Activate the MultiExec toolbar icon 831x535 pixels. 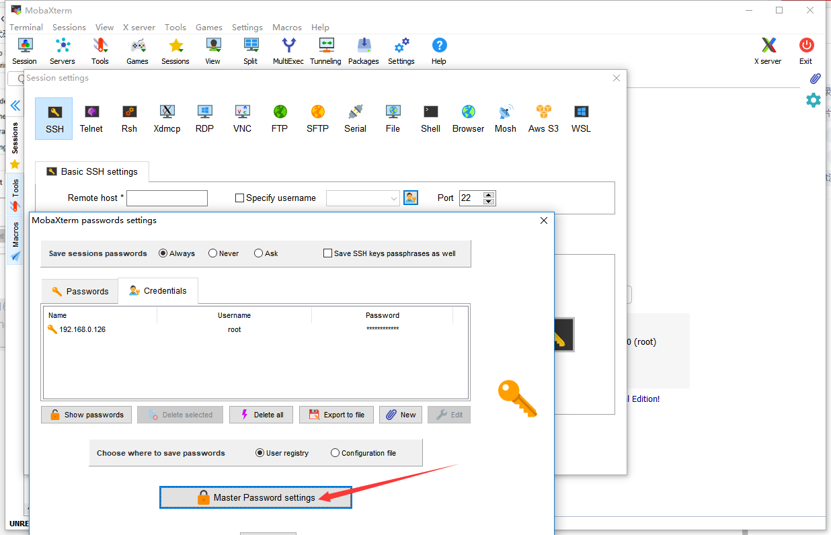point(288,51)
